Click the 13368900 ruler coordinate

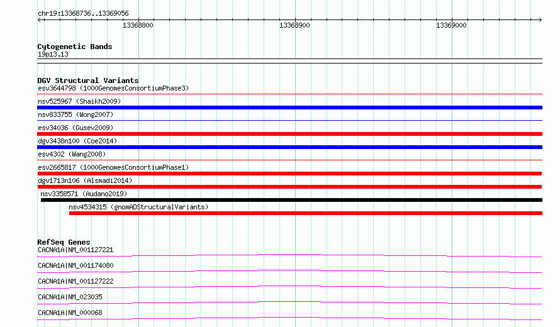click(294, 25)
